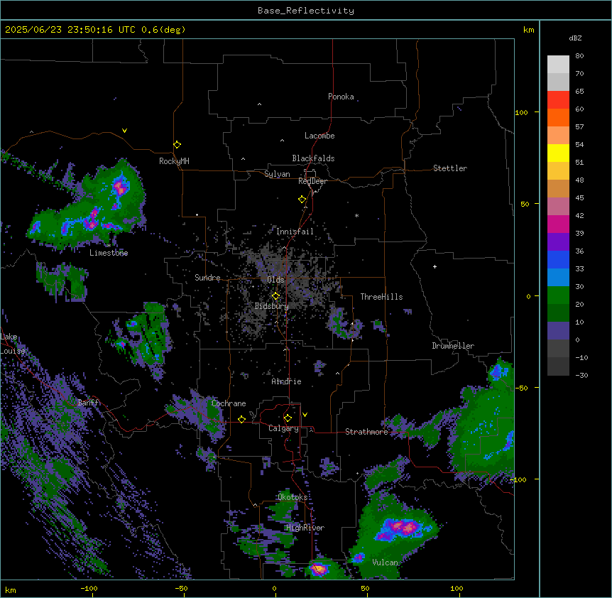The width and height of the screenshot is (612, 598).
Task: Select the yellow diamond marker between Olds and Didsbury
Action: (x=275, y=296)
